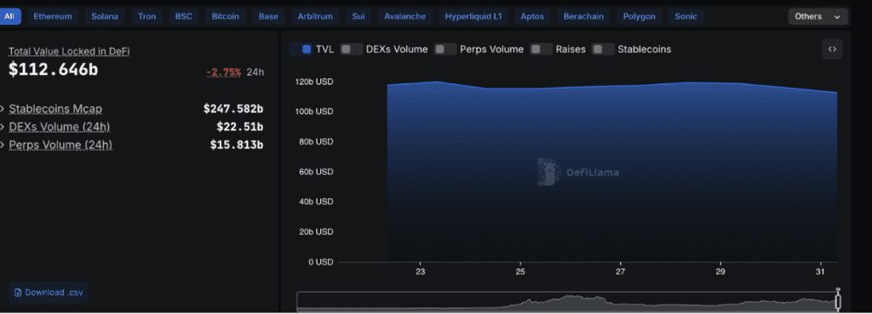Select the Solana chain tab
This screenshot has height=314, width=872.
105,16
